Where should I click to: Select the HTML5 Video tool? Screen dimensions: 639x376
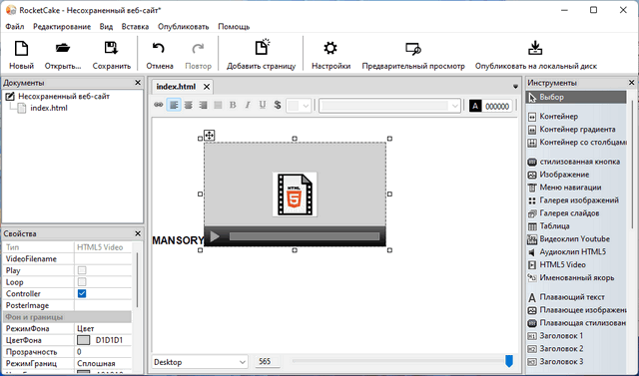[562, 265]
